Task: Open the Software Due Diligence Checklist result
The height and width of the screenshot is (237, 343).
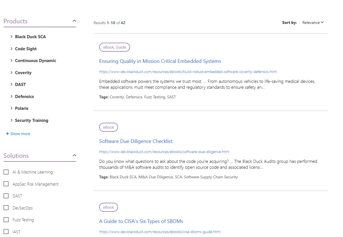Action: 136,141
